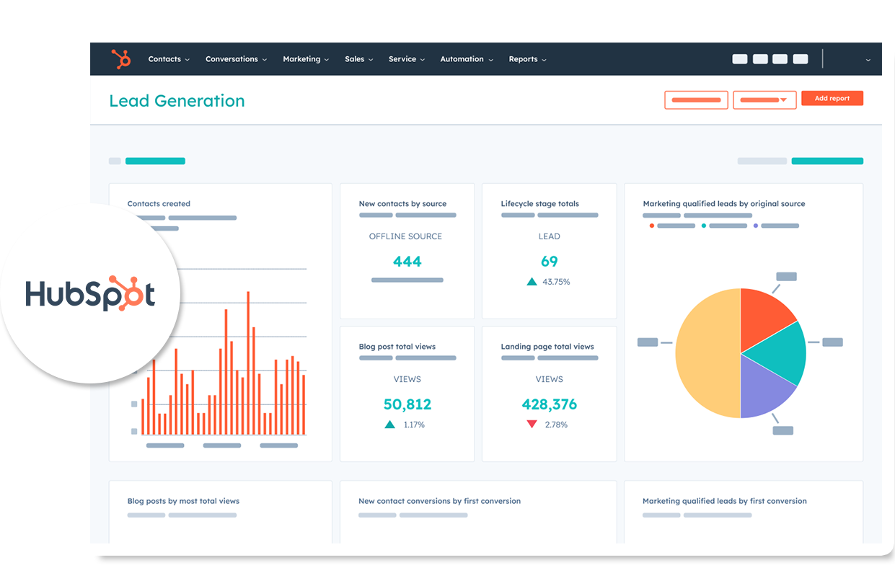
Task: Click the Add report button
Action: (832, 99)
